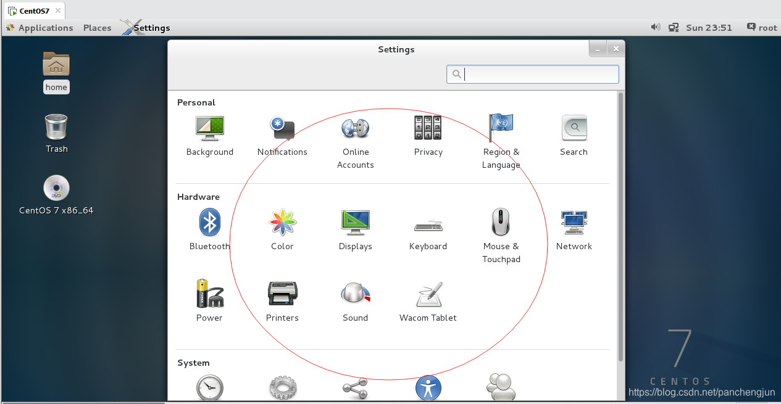
Task: Open Wacom Tablet settings
Action: (x=428, y=301)
